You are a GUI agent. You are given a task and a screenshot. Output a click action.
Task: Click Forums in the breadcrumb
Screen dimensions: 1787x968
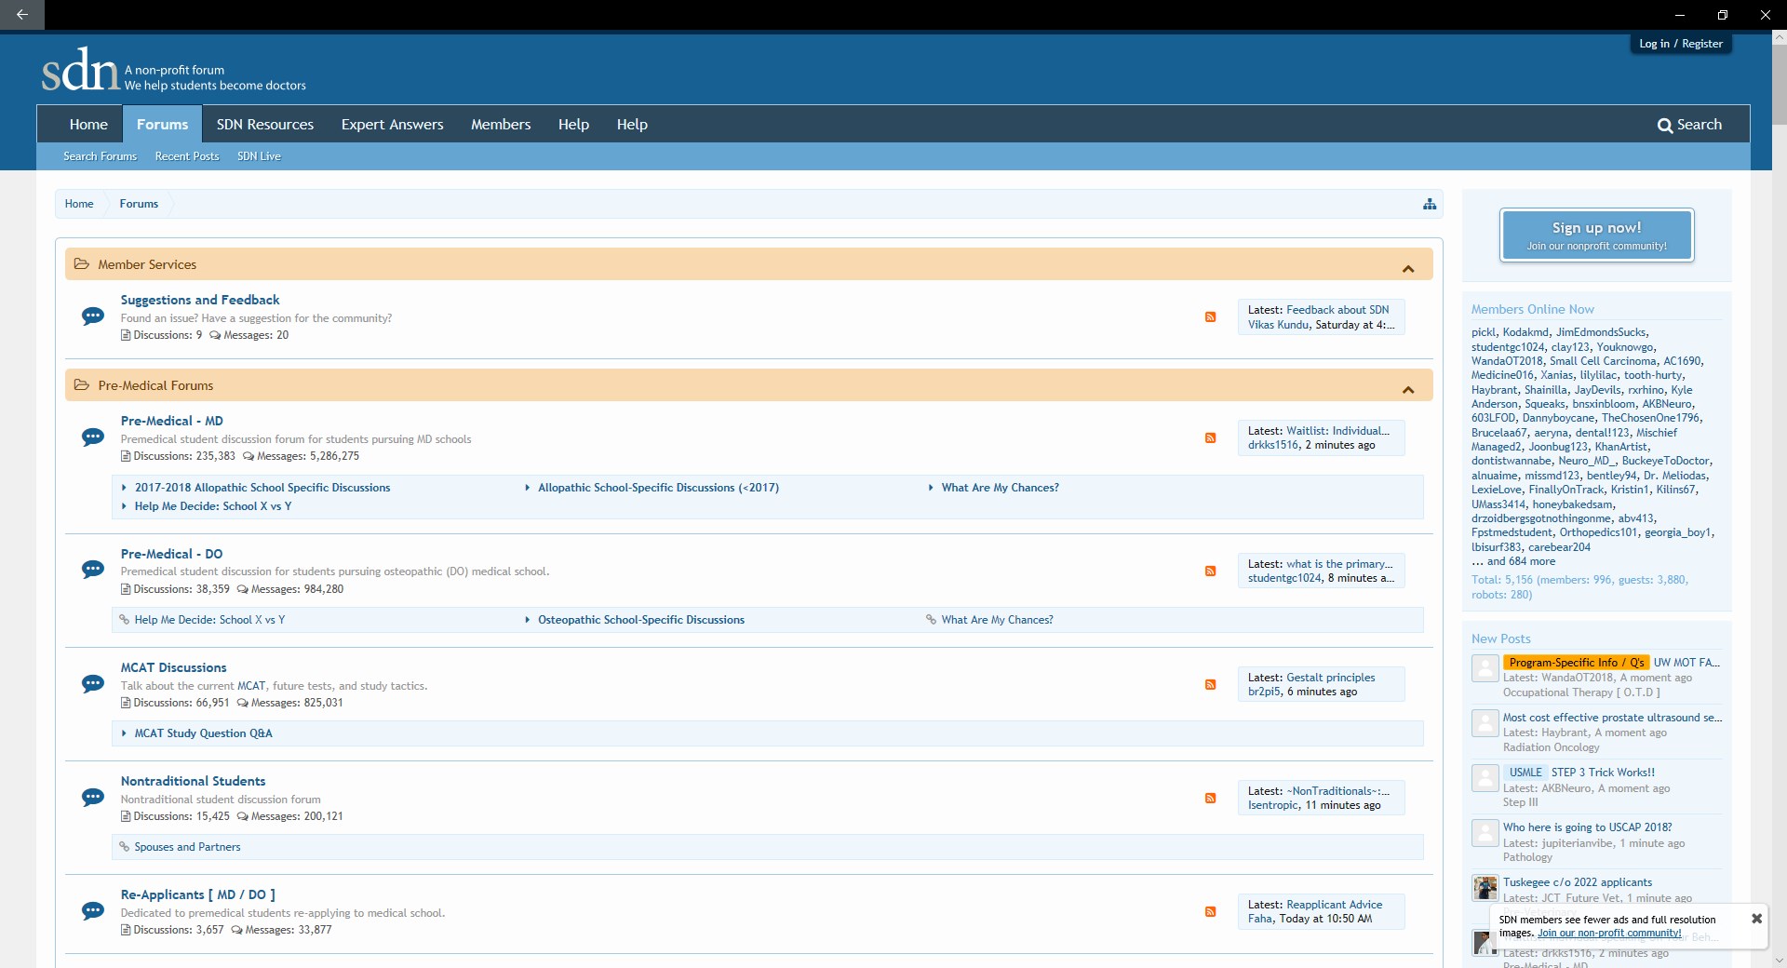click(139, 204)
